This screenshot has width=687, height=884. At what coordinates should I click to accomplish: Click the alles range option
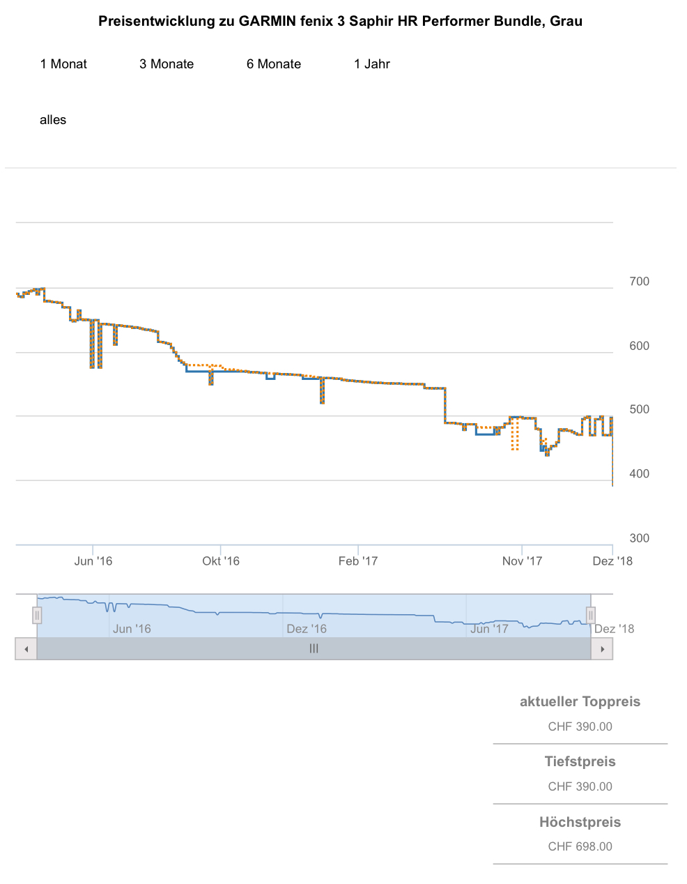(53, 120)
